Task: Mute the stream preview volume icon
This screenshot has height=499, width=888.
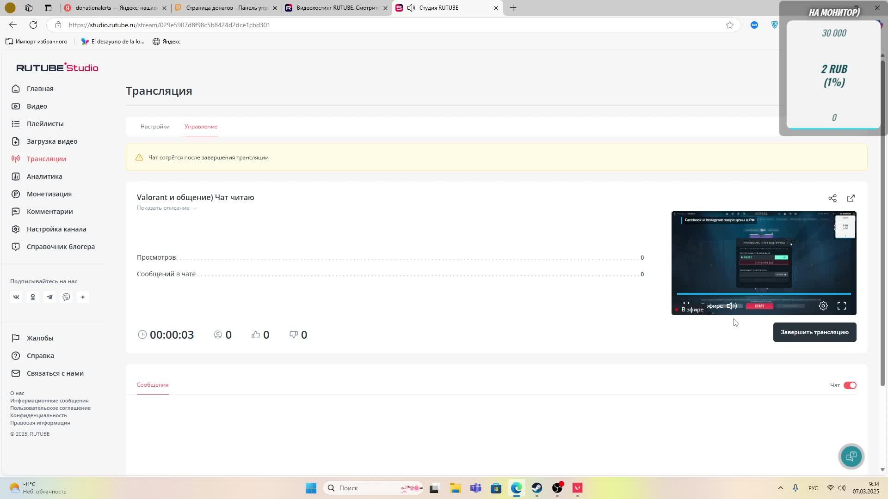Action: click(732, 306)
